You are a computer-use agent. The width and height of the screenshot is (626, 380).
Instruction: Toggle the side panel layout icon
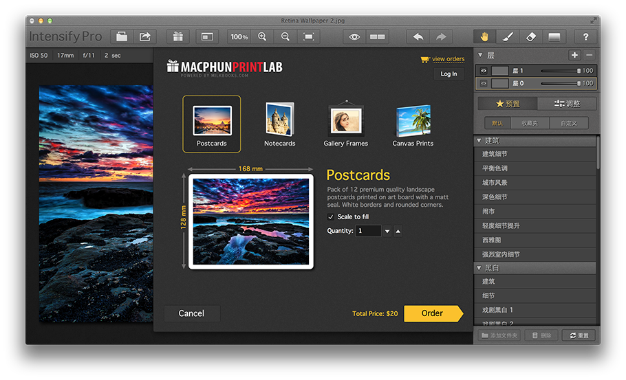(x=207, y=36)
